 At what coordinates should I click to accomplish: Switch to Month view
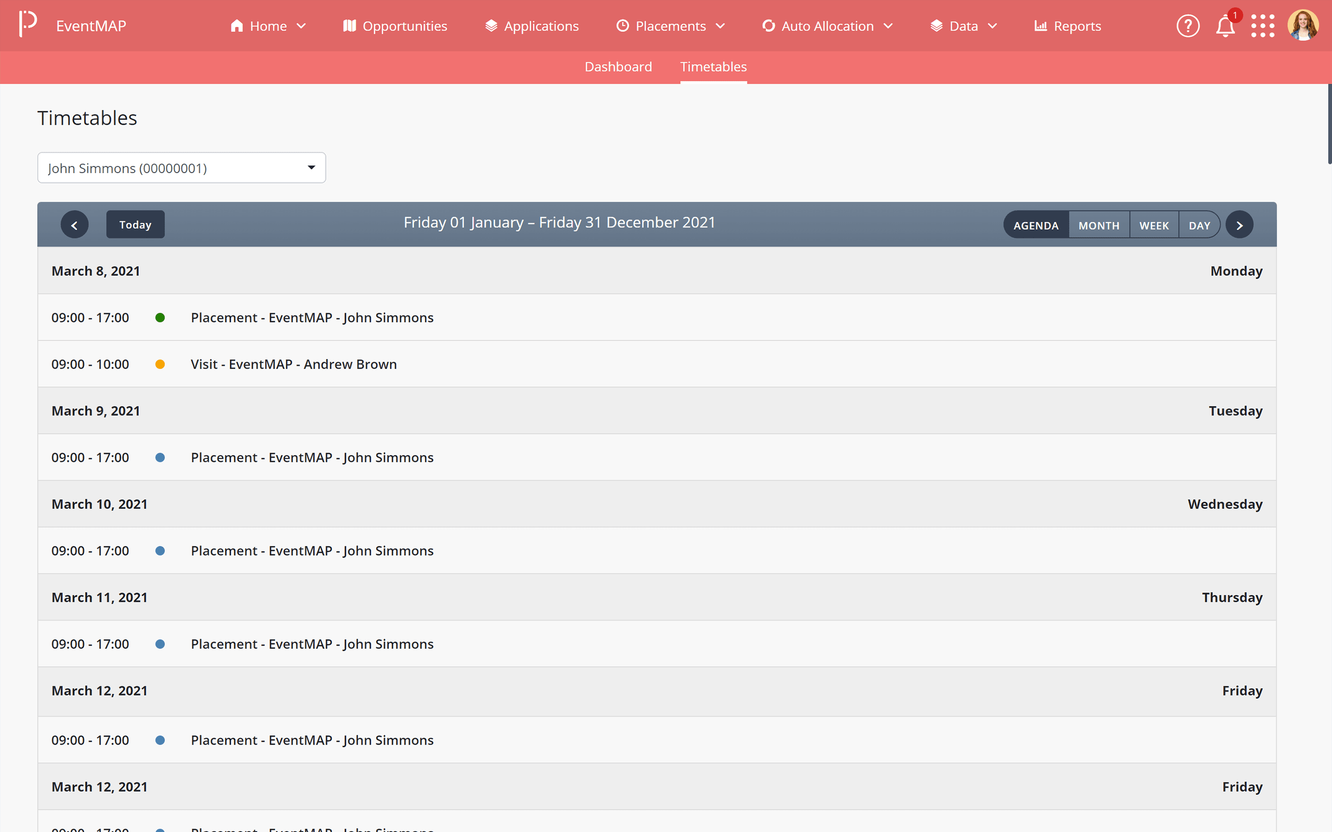click(x=1098, y=225)
